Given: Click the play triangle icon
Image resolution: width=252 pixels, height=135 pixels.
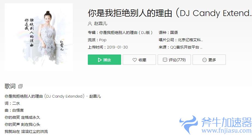Looking at the screenshot, I should click(100, 60).
